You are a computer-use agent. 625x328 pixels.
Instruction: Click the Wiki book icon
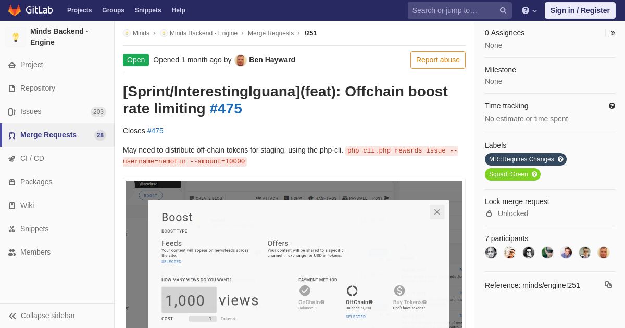pos(12,206)
